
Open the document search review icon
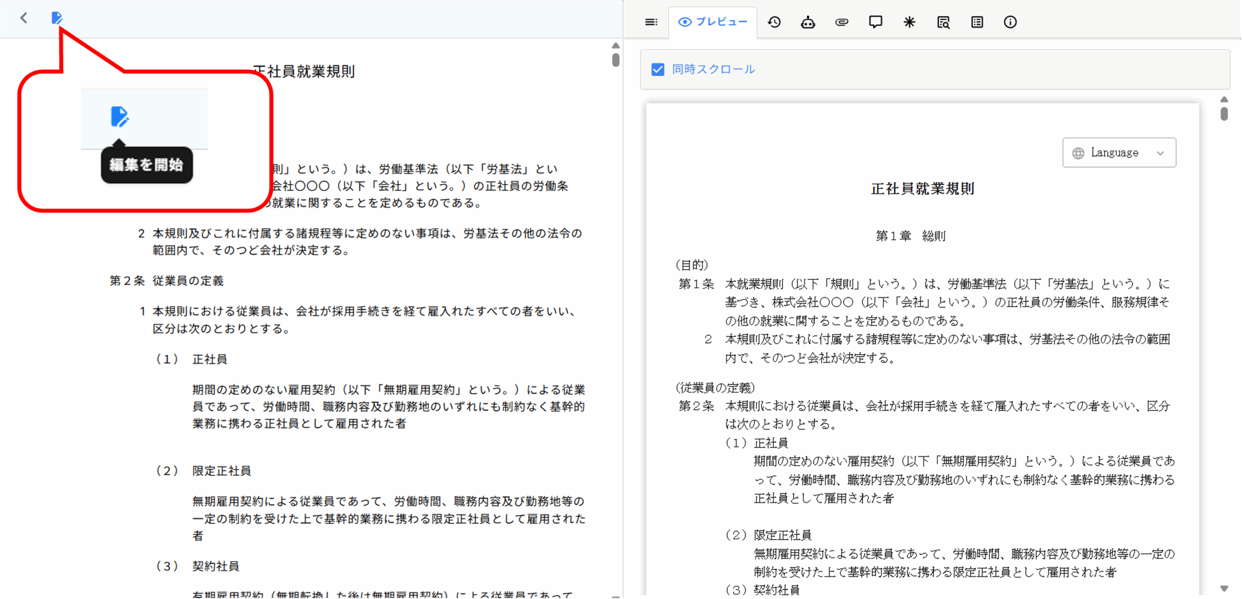point(943,22)
